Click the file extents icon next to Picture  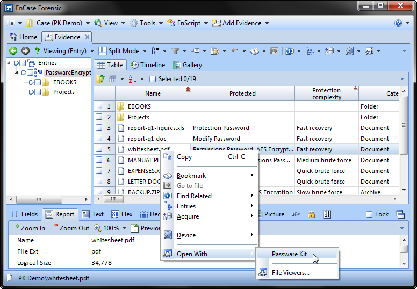pos(296,214)
